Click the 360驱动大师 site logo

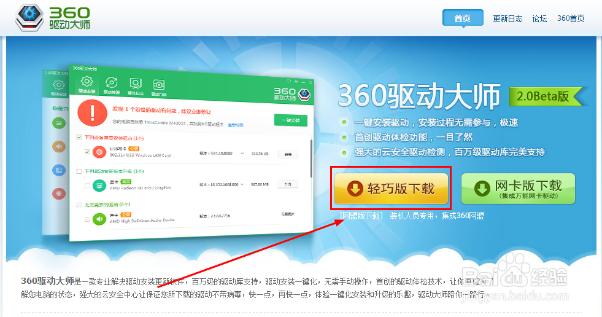53,18
